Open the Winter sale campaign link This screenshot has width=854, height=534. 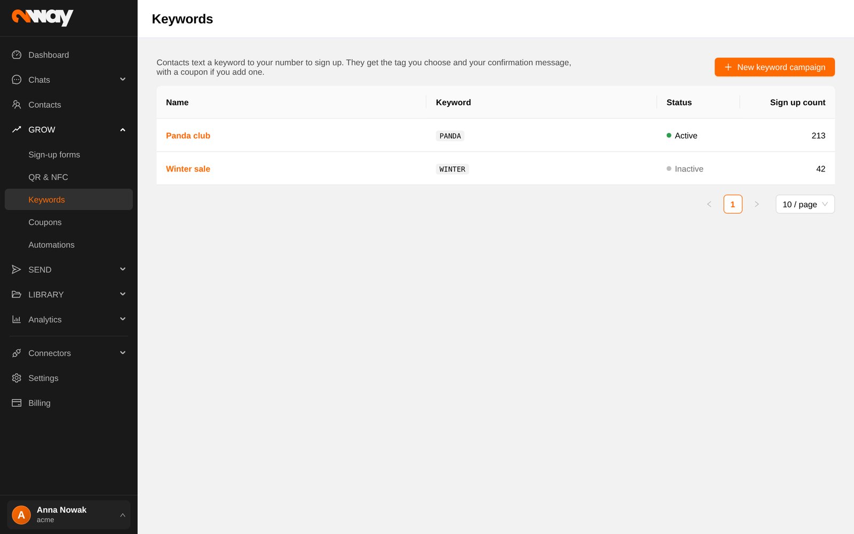point(188,169)
